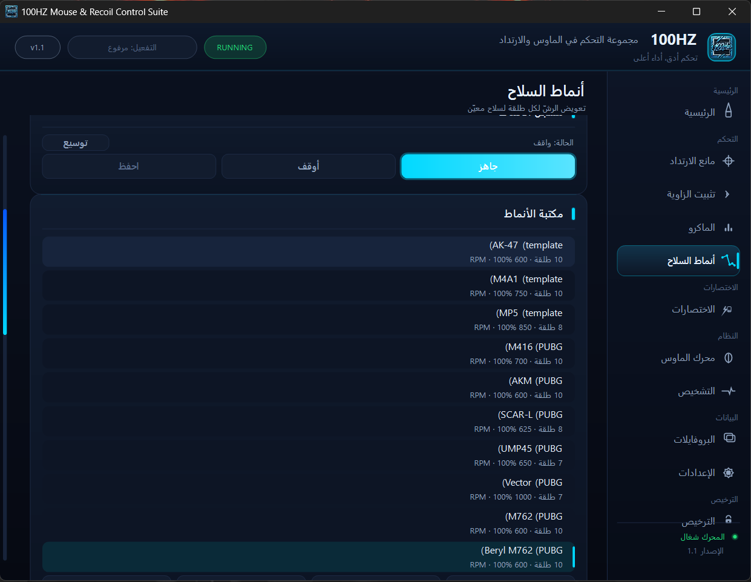Save using the احفظ button
Image resolution: width=751 pixels, height=582 pixels.
tap(129, 167)
